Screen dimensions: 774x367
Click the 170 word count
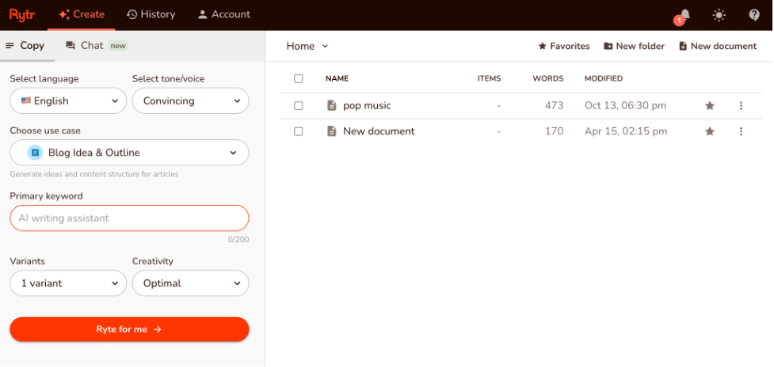555,131
